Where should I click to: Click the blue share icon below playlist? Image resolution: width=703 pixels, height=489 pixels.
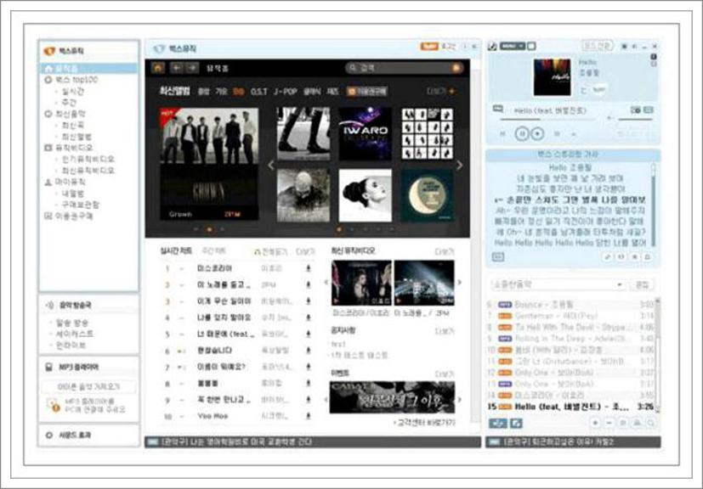498,423
